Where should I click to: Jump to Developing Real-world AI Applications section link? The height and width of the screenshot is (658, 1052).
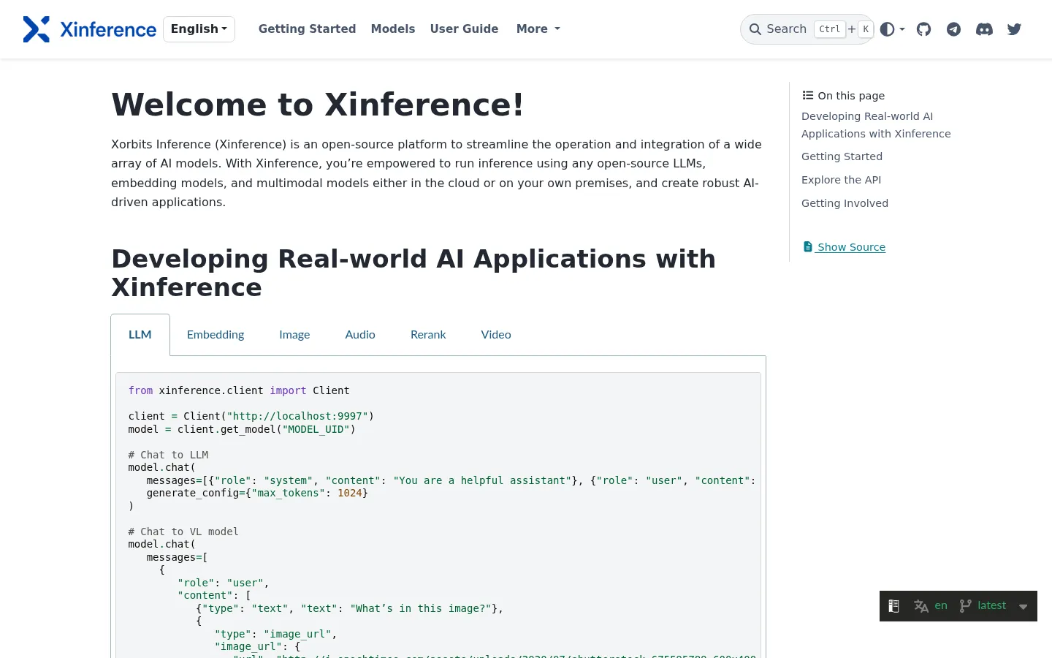coord(876,125)
